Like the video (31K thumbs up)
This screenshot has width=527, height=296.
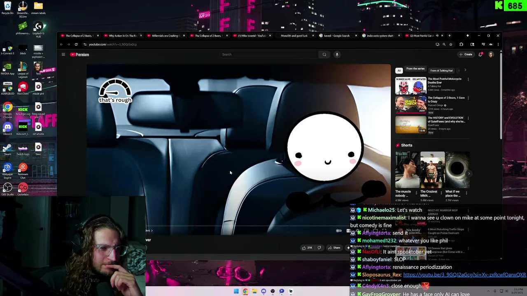(x=307, y=247)
